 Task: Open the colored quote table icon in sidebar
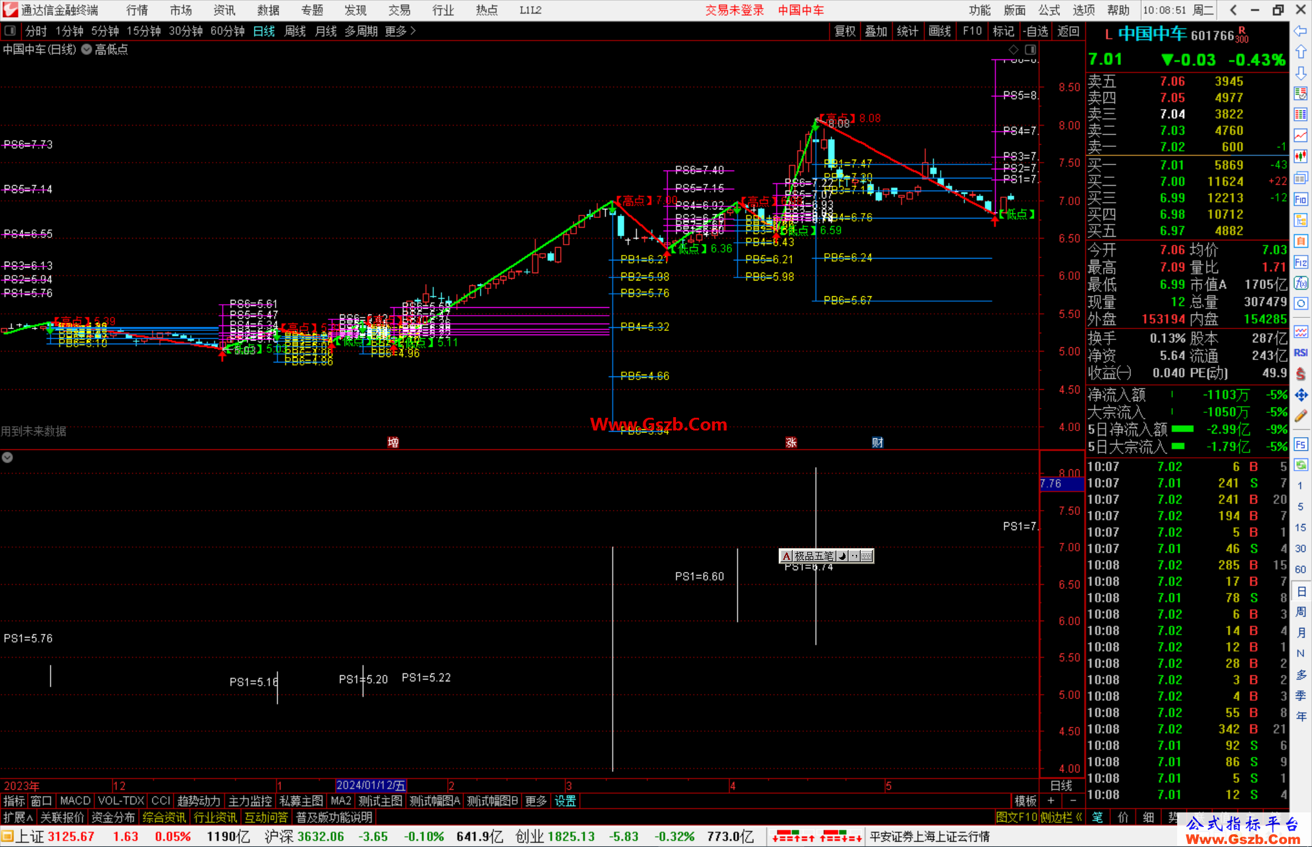pos(1300,115)
